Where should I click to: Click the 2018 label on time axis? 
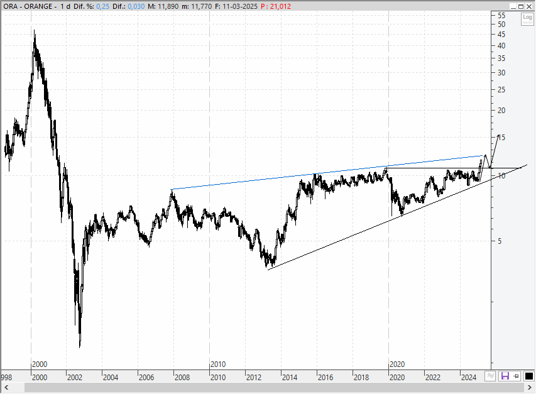[x=361, y=378]
